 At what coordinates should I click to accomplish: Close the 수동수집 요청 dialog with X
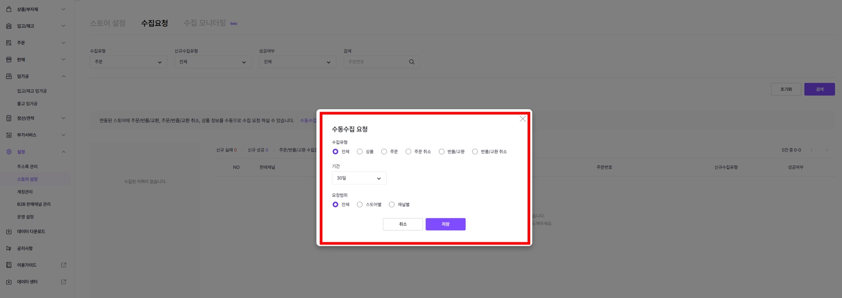pyautogui.click(x=522, y=119)
